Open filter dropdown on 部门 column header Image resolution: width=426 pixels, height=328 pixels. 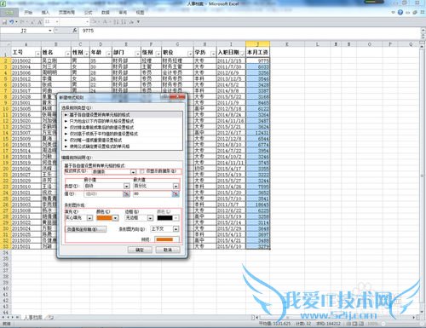coord(137,54)
